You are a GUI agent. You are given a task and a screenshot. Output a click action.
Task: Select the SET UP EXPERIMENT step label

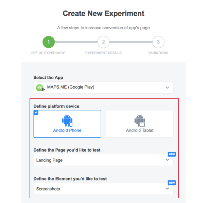pyautogui.click(x=49, y=53)
